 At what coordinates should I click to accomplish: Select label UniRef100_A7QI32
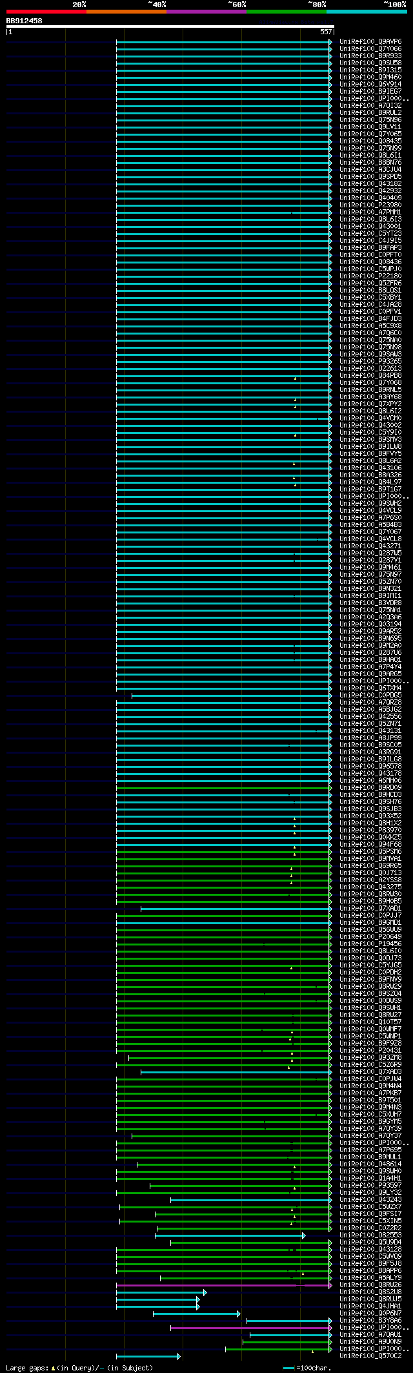370,105
